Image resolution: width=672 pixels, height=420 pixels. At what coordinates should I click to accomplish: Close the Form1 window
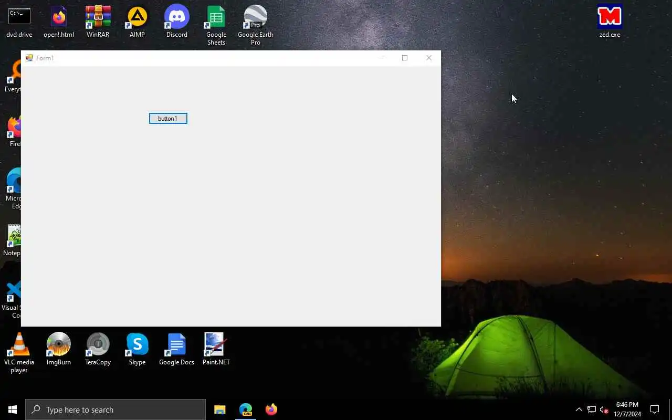(x=429, y=58)
